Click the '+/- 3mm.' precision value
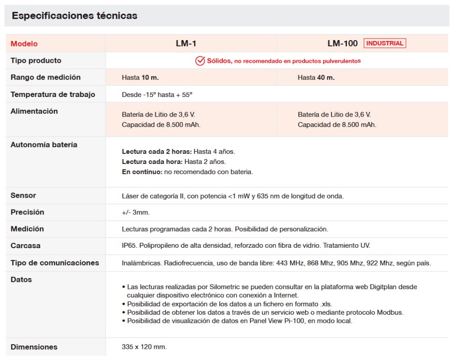The image size is (456, 357). (x=136, y=213)
